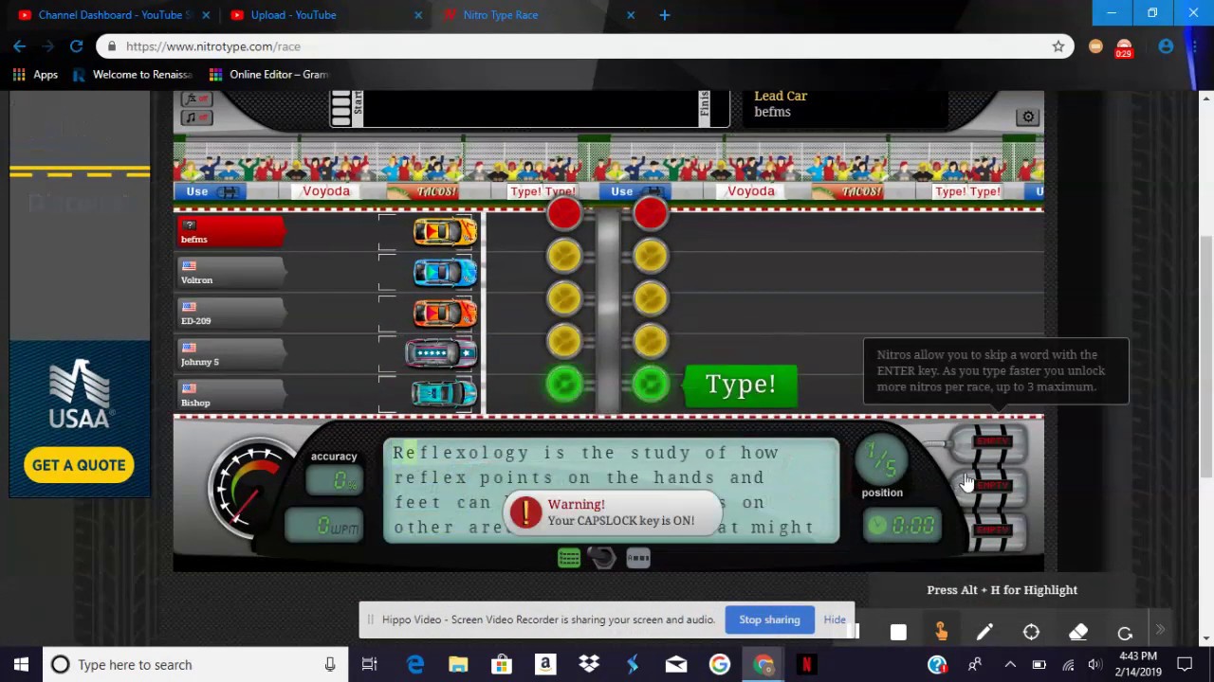Click the blue Voltron race car
This screenshot has width=1214, height=682.
pyautogui.click(x=445, y=273)
